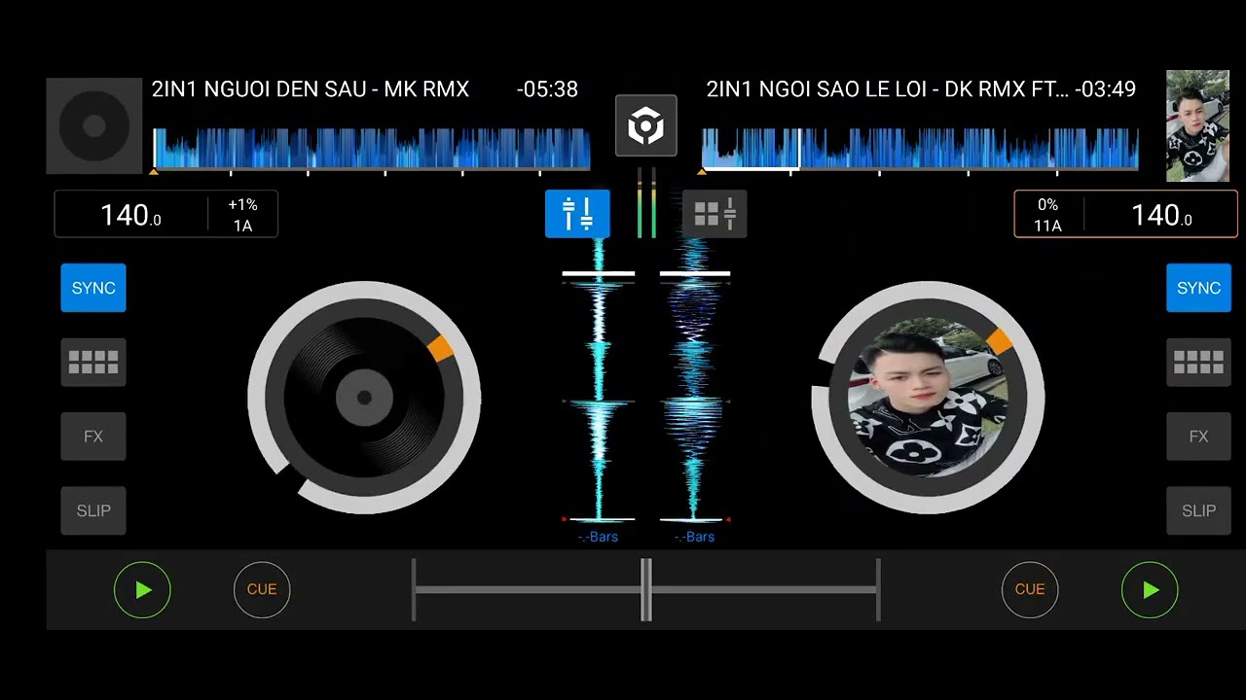Viewport: 1246px width, 700px height.
Task: Seek in the right deck waveform overview
Action: click(x=920, y=149)
